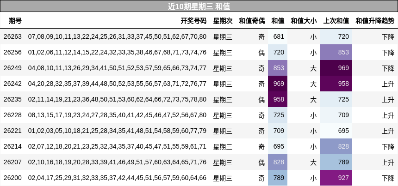Click 偶 parity in row 26256
The image size is (398, 186).
coord(261,53)
